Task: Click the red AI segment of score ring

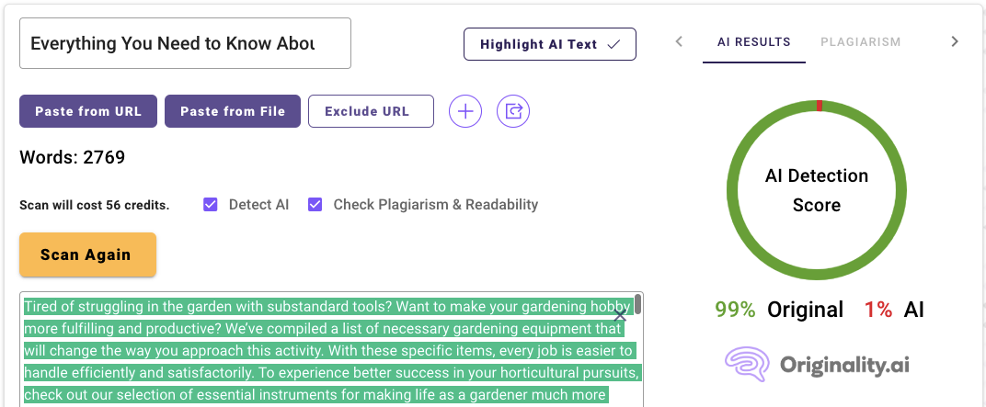Action: [x=819, y=106]
